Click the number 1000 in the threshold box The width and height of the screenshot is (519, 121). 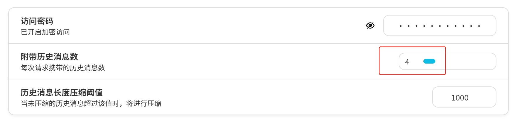[x=460, y=98]
